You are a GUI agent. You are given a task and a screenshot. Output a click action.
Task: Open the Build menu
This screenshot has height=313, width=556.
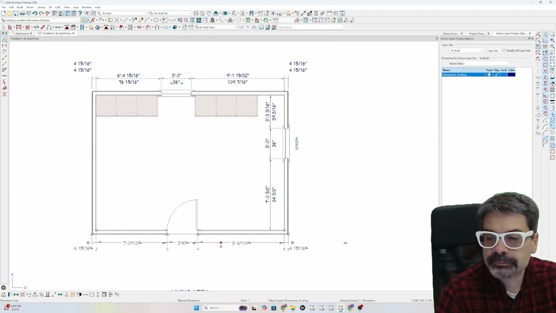click(20, 7)
